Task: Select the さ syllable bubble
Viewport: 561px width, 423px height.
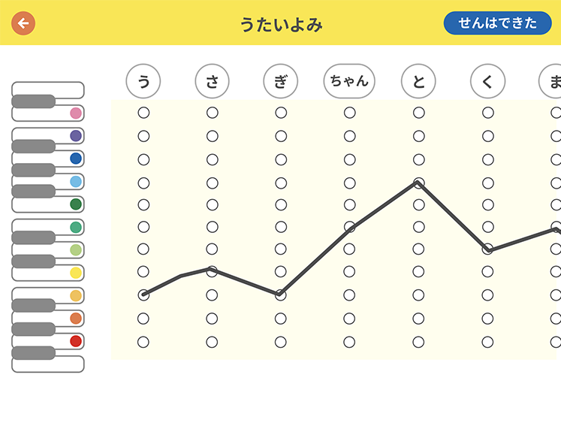Action: (213, 81)
